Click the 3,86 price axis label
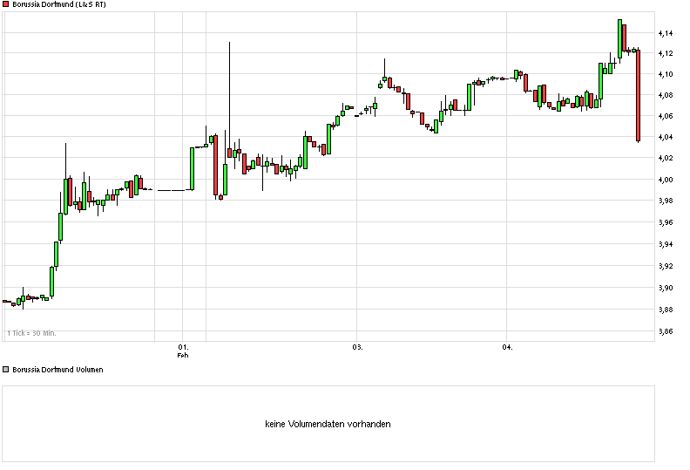 666,331
